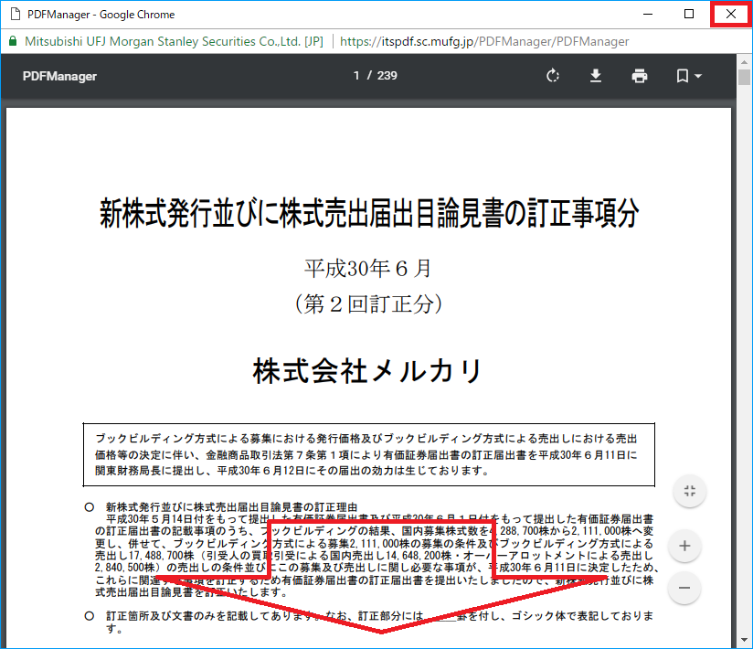Zoom in with the plus button
753x649 pixels.
684,546
